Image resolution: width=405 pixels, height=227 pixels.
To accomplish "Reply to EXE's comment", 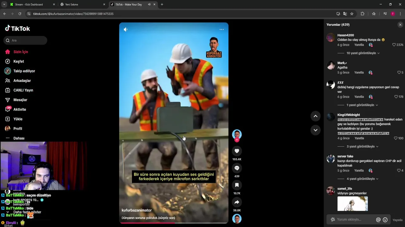I will click(x=359, y=97).
